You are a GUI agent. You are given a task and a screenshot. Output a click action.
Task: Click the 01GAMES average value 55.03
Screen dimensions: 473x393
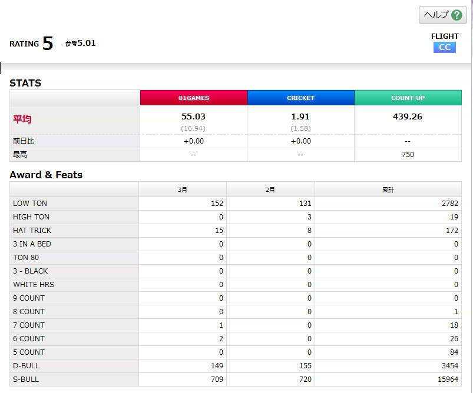193,116
